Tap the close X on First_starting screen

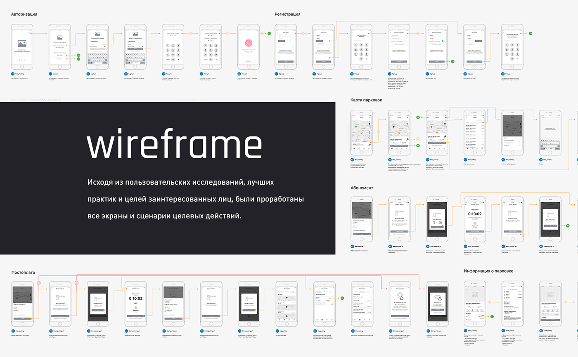[29, 32]
